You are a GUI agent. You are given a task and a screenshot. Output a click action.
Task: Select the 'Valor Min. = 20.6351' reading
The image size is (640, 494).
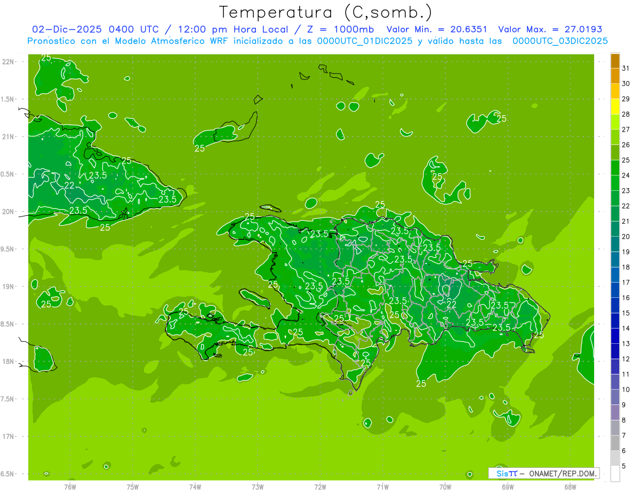(x=437, y=29)
